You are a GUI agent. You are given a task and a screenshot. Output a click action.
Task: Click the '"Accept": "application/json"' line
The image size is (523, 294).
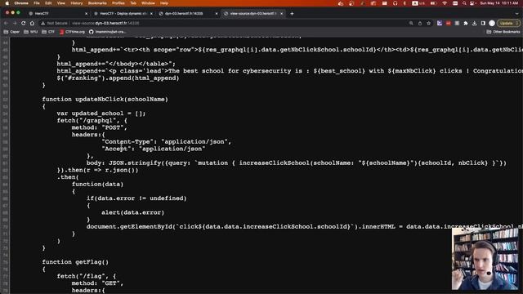154,149
